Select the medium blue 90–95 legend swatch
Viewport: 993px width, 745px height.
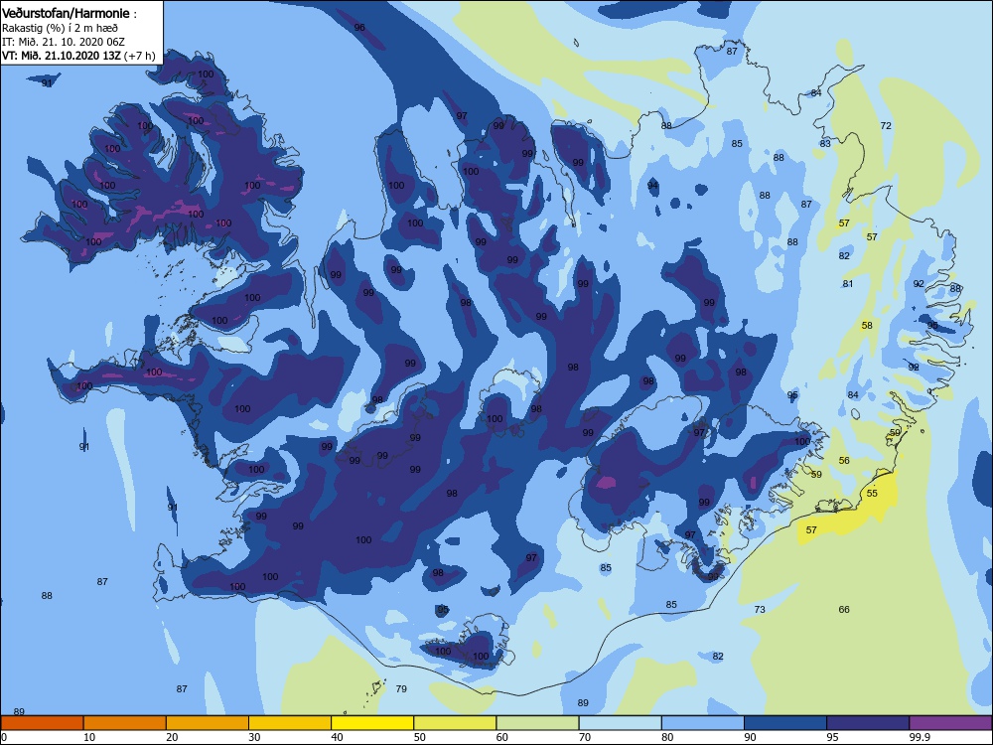point(785,723)
